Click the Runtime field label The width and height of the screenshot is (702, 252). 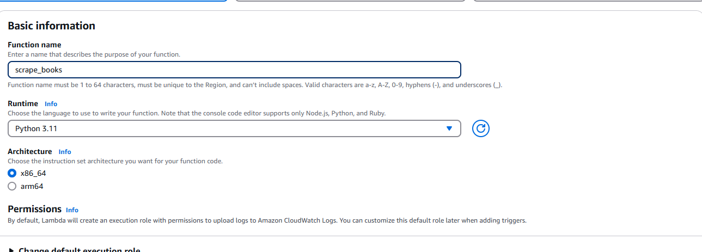tap(23, 103)
